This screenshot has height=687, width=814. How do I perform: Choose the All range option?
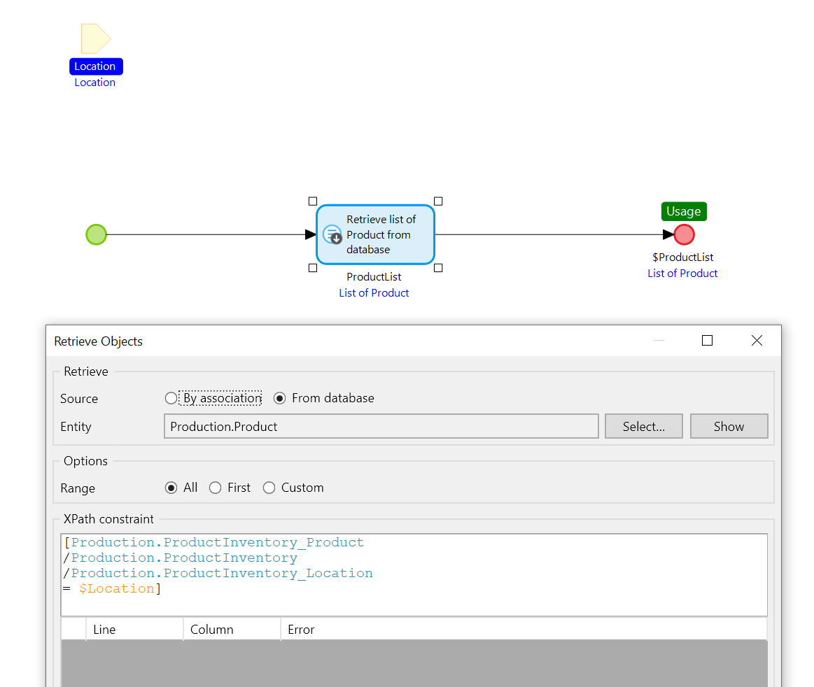[x=181, y=488]
